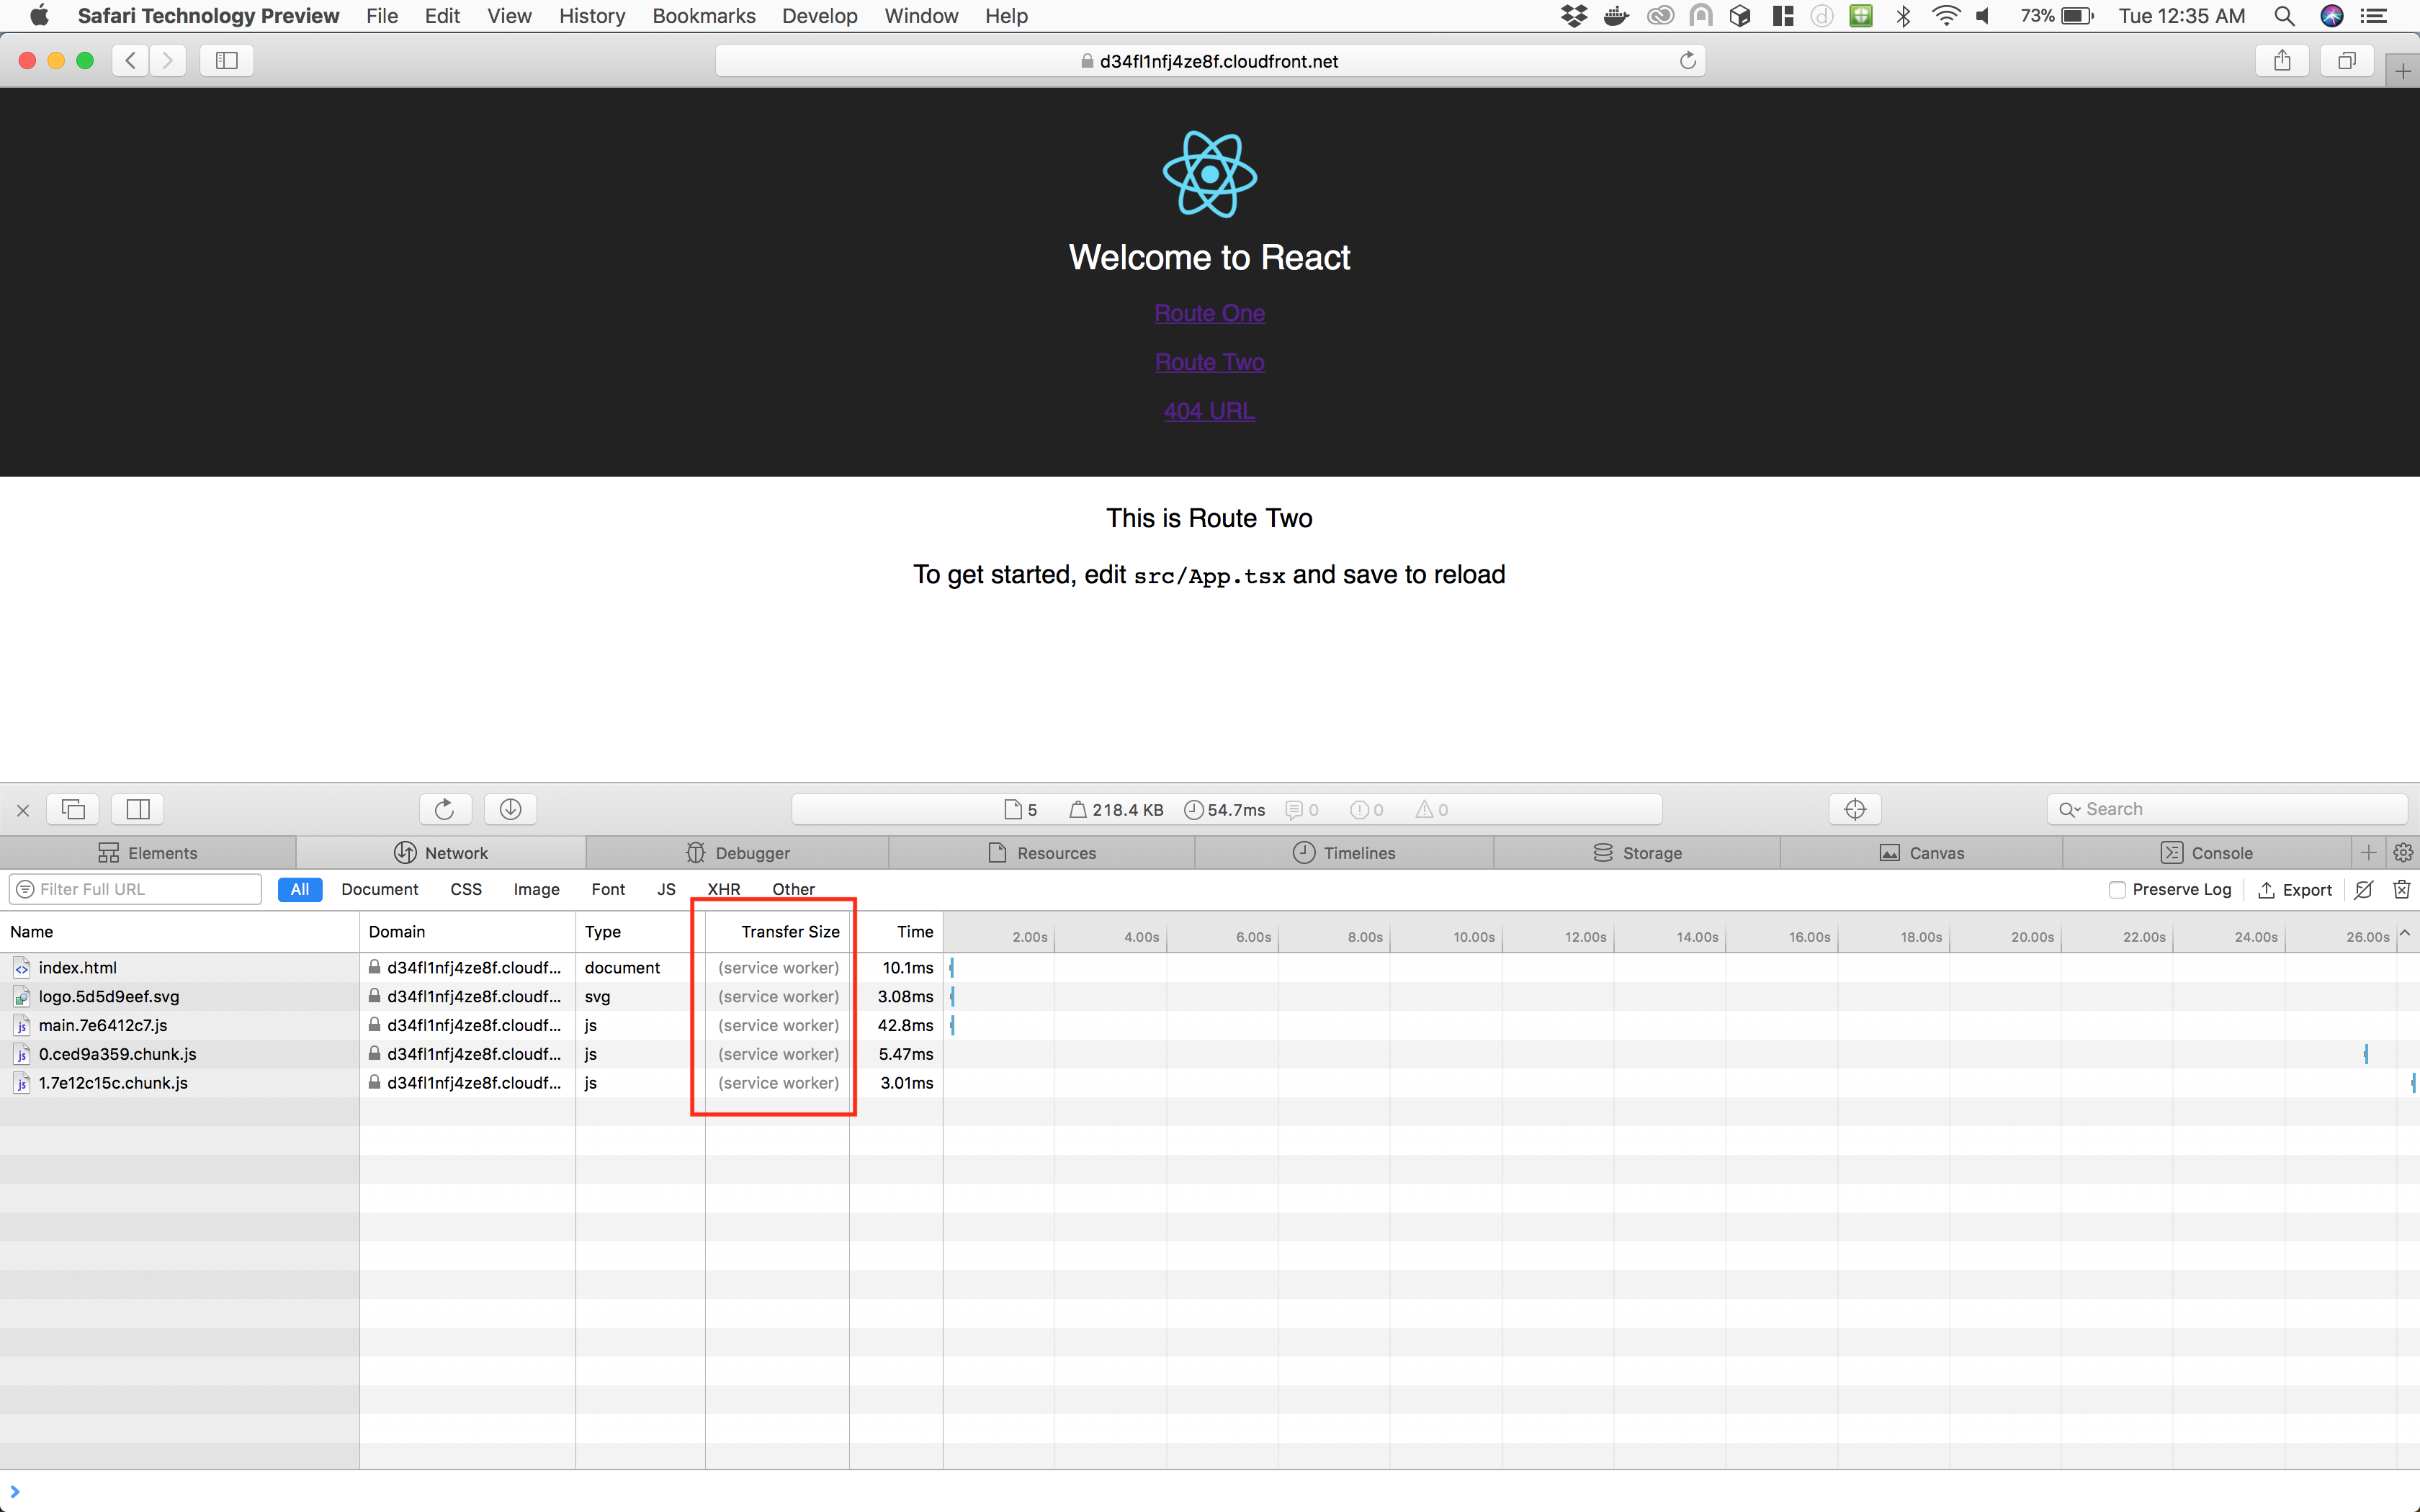Activate the element selection crosshair icon

(x=1854, y=809)
